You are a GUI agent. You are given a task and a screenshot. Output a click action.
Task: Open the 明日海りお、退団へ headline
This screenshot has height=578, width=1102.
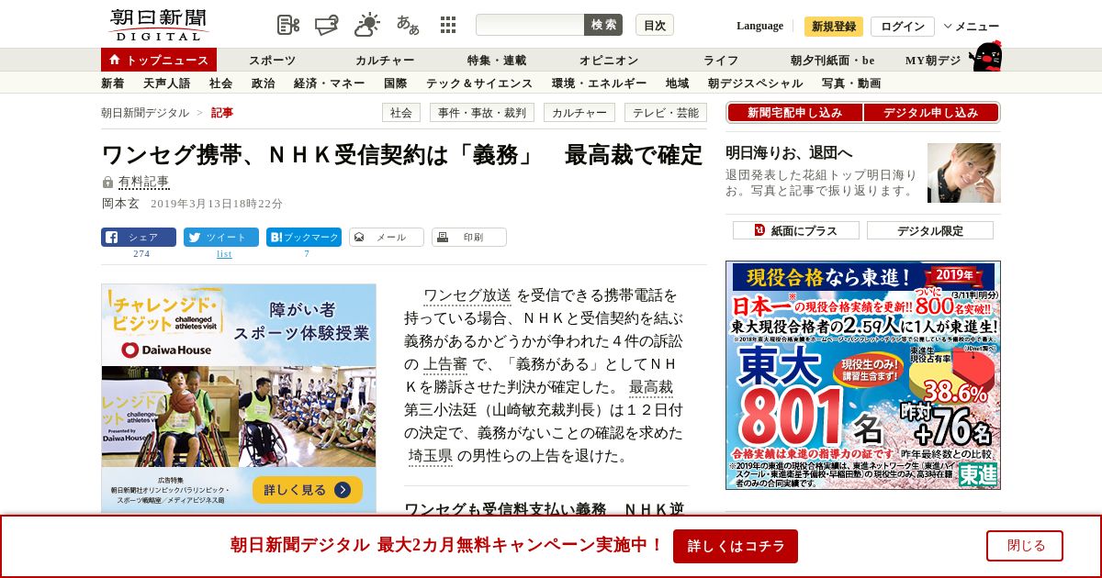click(789, 151)
